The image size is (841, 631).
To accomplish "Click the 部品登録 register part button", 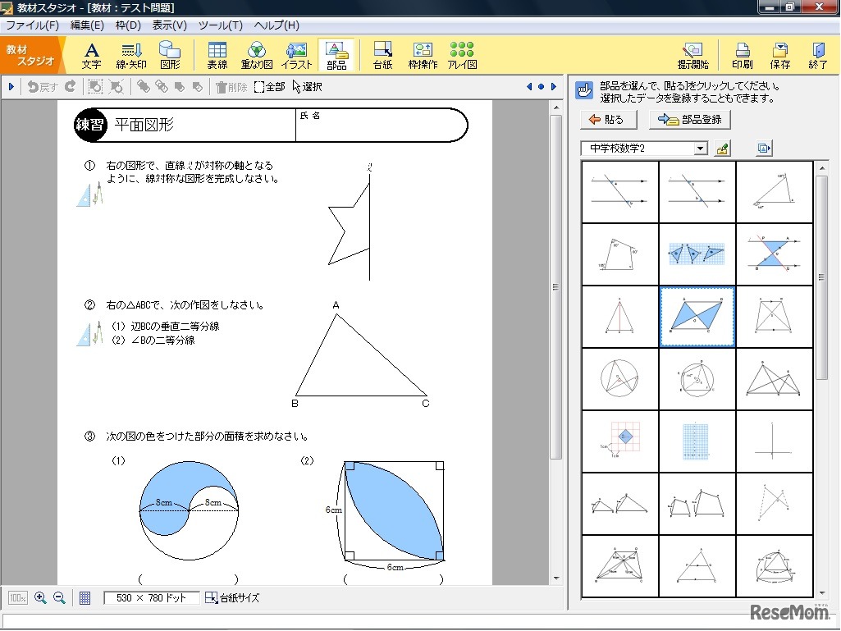I will coord(690,119).
